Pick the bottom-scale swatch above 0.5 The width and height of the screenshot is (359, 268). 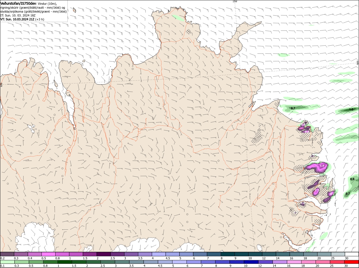(x=36, y=262)
